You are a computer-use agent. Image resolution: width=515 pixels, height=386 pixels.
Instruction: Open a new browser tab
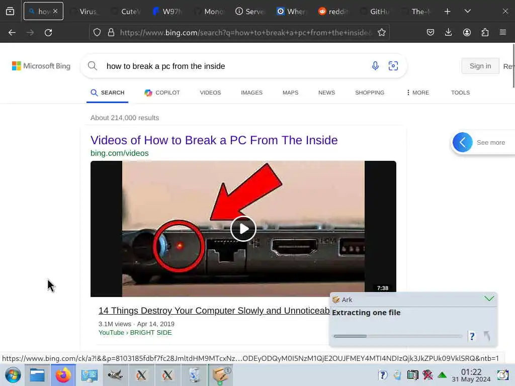447,12
